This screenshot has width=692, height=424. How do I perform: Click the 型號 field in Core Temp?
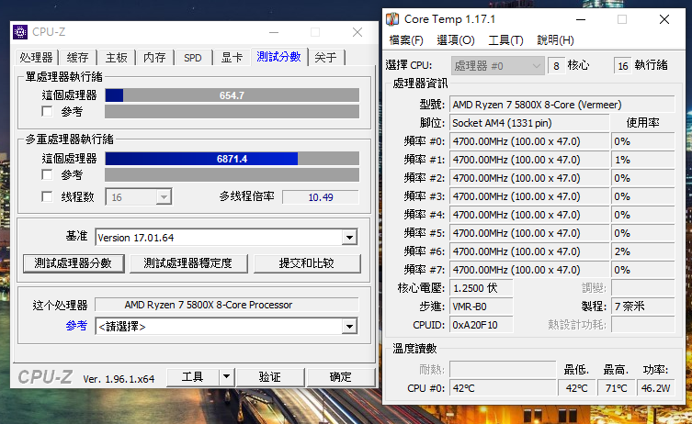pos(562,105)
